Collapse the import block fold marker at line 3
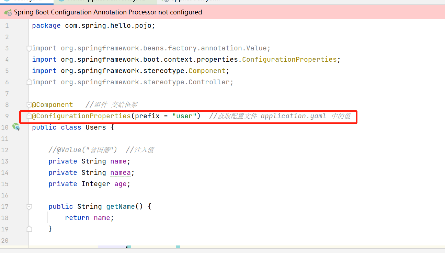This screenshot has height=253, width=445. tap(29, 48)
